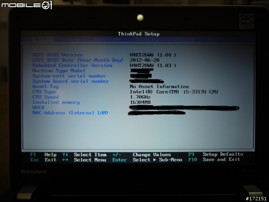Click the F10 Save and Exit hint
Viewport: 269px width, 202px height.
pyautogui.click(x=214, y=159)
